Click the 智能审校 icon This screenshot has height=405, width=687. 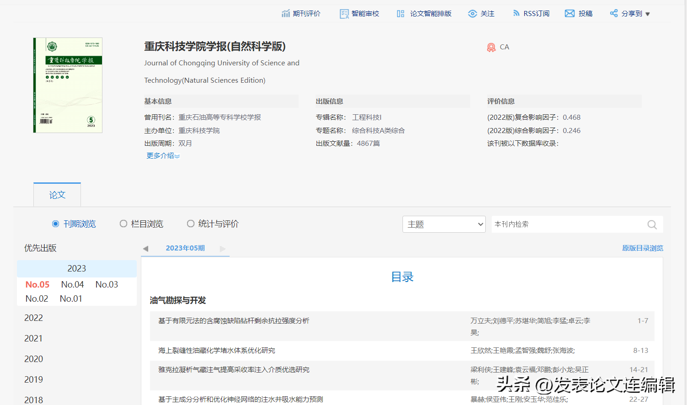pos(344,14)
